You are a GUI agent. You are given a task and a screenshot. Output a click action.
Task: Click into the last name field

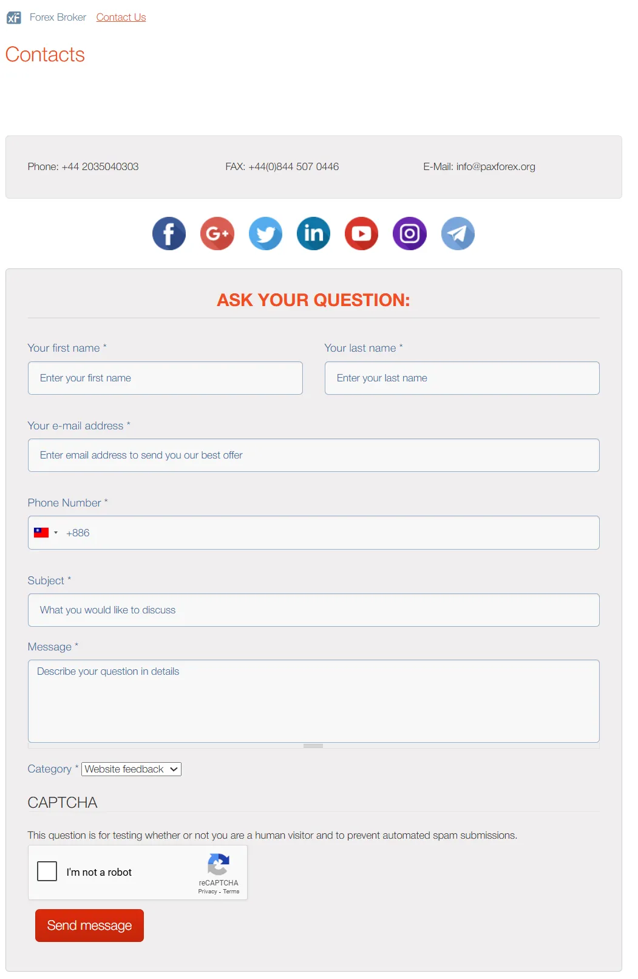[462, 378]
